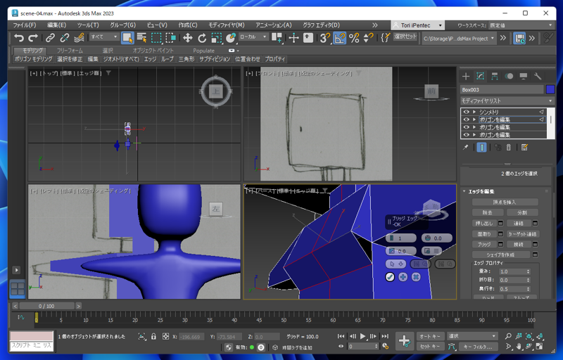Open the Hierarchy command panel tab
Screen dimensions: 563x360
coord(495,76)
